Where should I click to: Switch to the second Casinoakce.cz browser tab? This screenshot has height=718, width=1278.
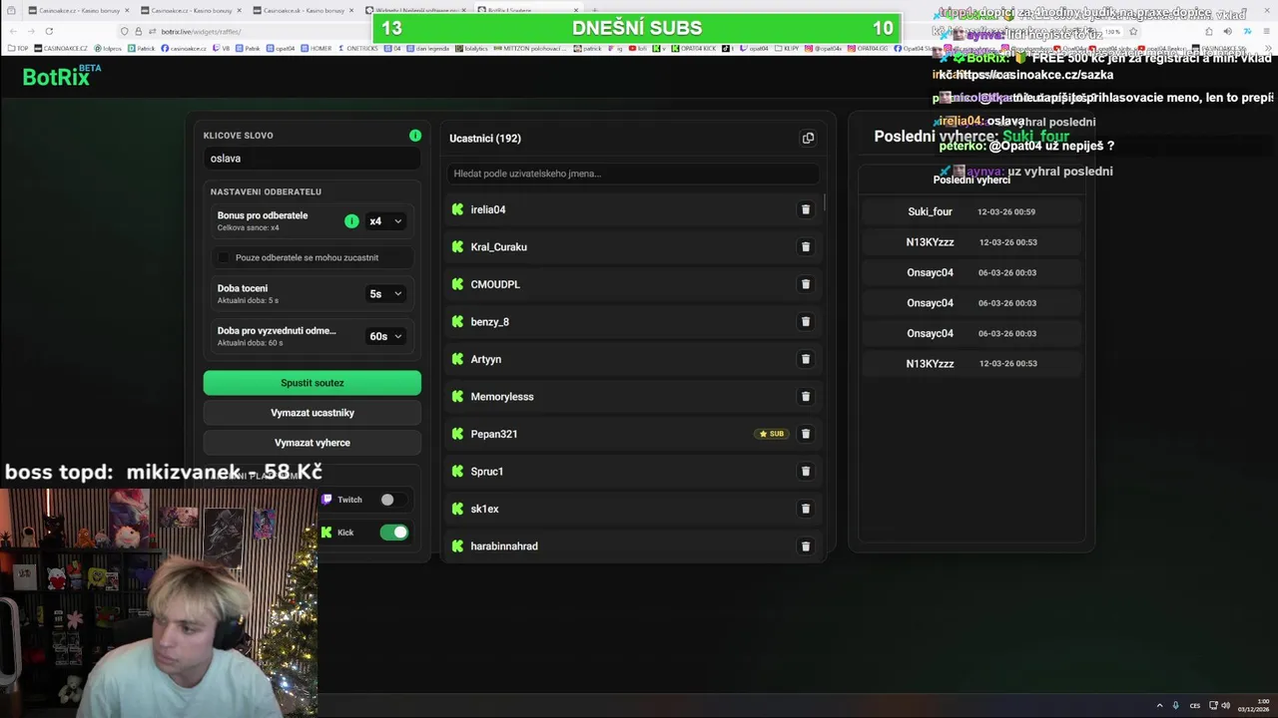tap(191, 10)
